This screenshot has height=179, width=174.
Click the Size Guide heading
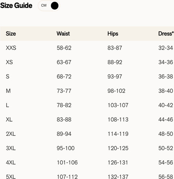(x=16, y=6)
